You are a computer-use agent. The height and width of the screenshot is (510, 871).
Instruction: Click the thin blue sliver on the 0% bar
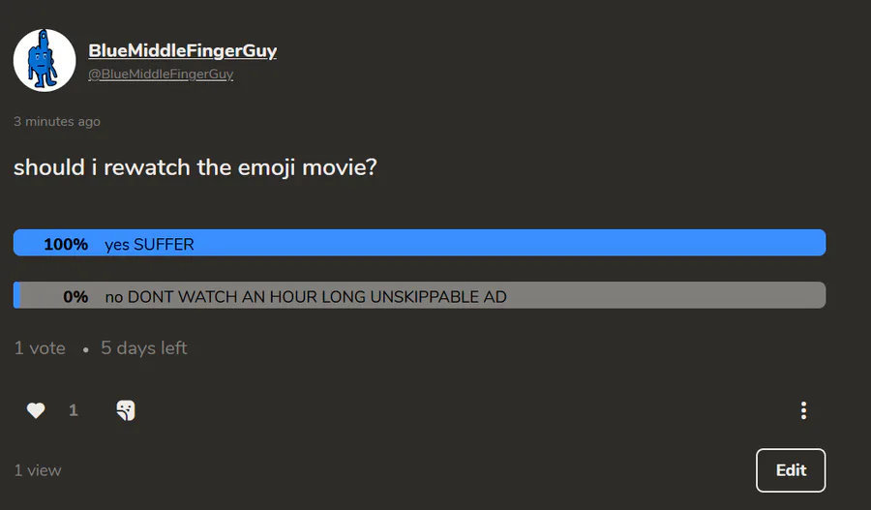click(x=17, y=295)
